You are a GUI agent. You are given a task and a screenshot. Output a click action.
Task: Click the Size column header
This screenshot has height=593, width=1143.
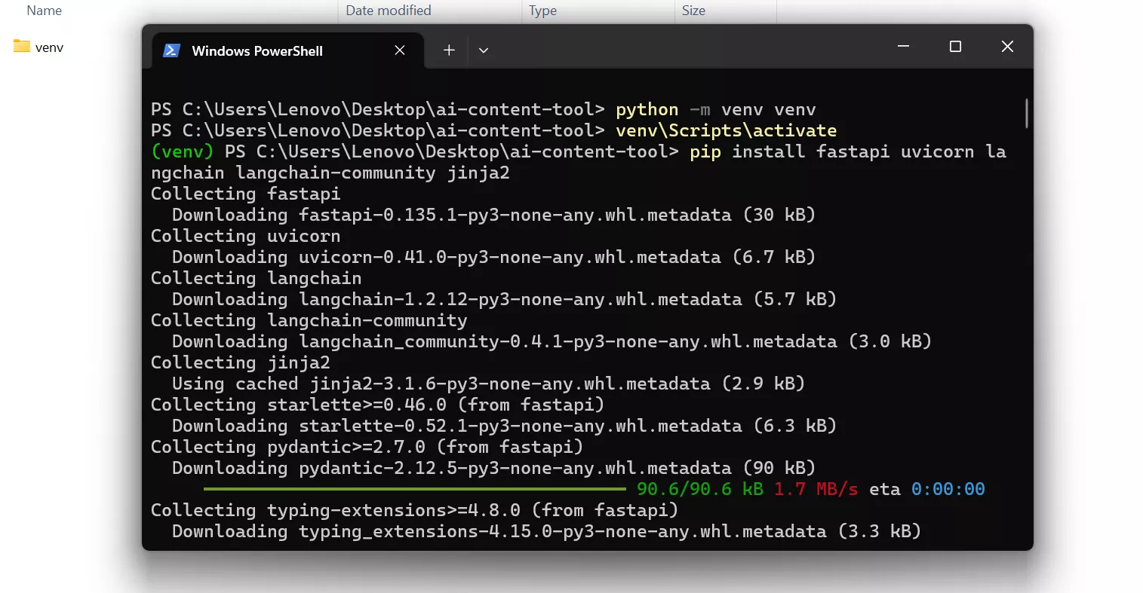coord(696,11)
